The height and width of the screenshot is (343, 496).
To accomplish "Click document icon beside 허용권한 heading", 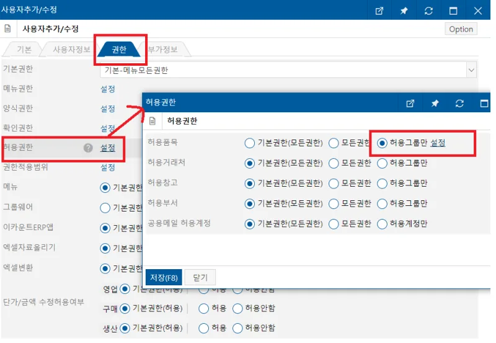I will [153, 121].
